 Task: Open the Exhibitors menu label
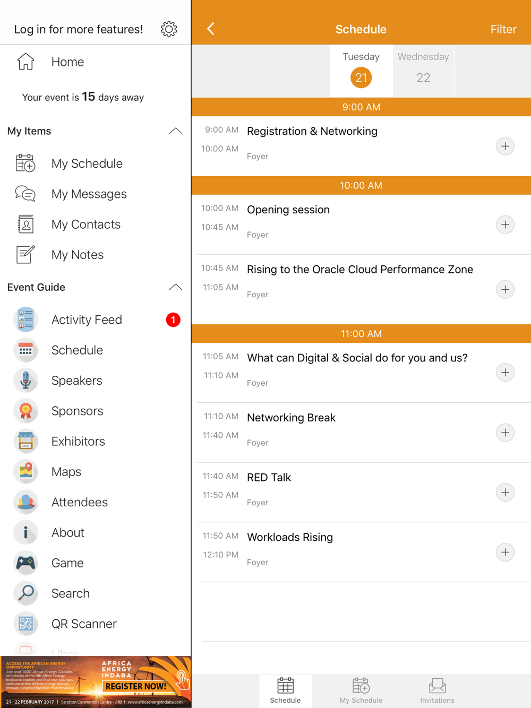click(78, 442)
